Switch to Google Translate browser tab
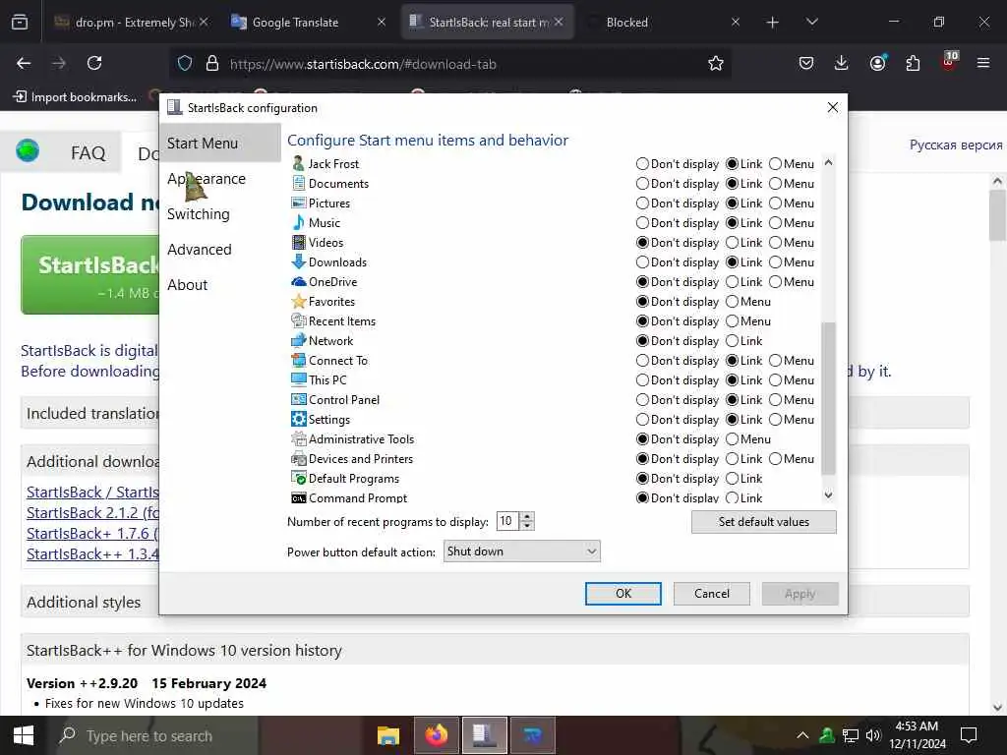 point(308,22)
